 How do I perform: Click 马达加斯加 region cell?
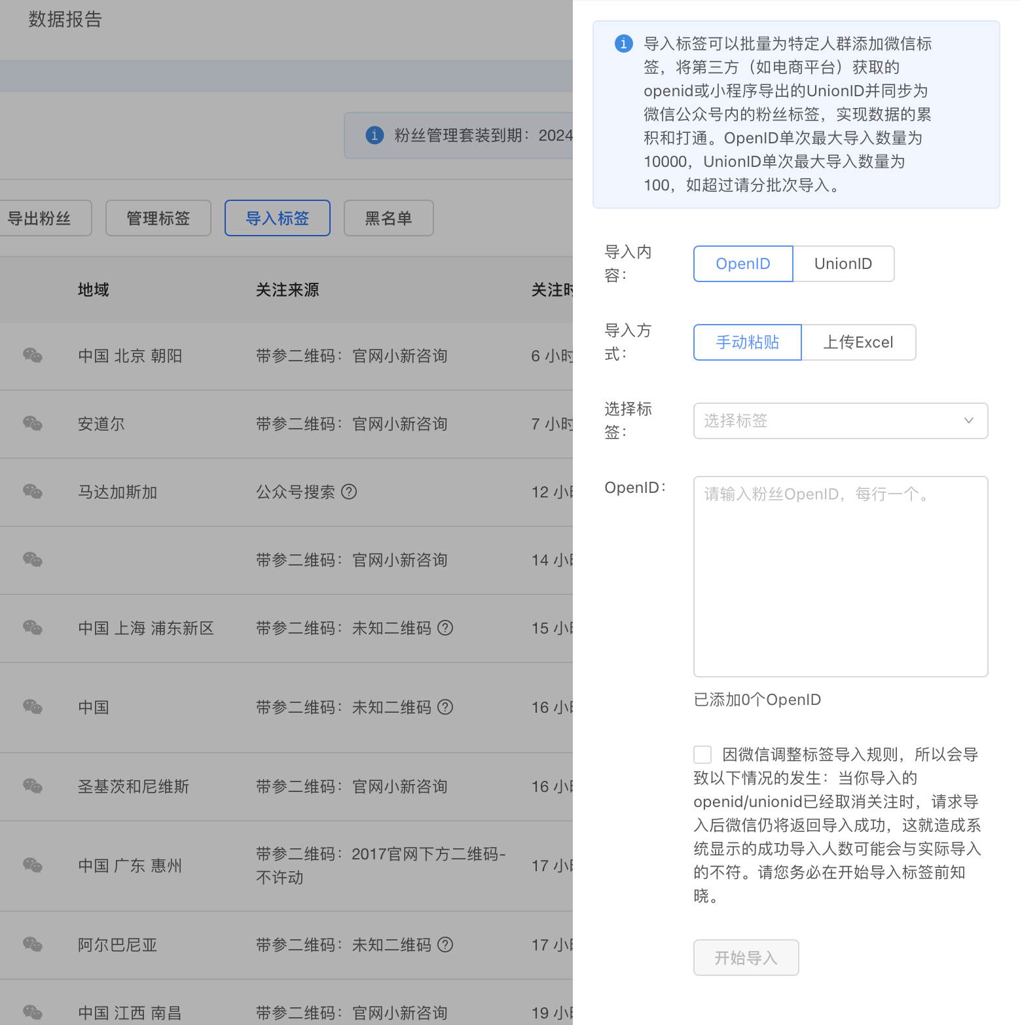(118, 492)
